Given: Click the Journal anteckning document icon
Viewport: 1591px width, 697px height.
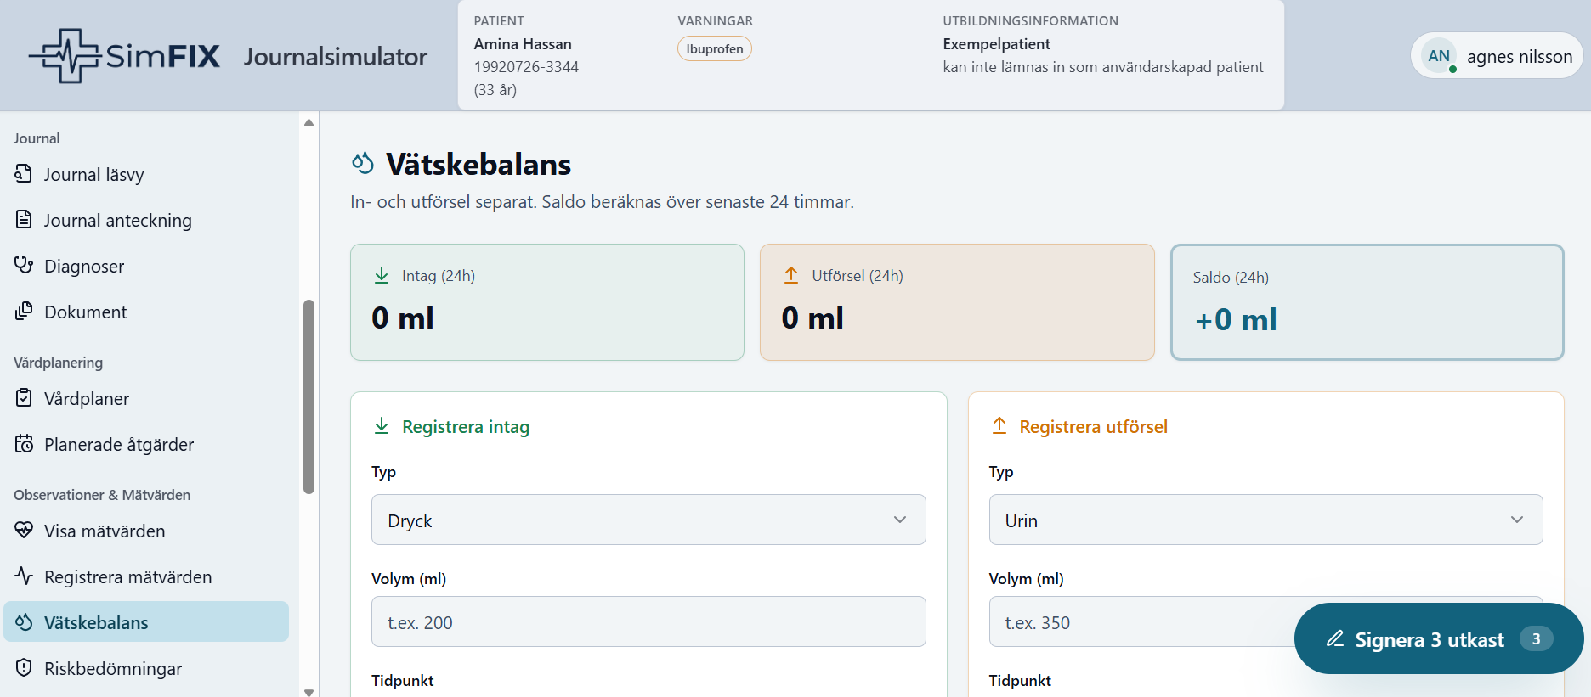Looking at the screenshot, I should (24, 220).
